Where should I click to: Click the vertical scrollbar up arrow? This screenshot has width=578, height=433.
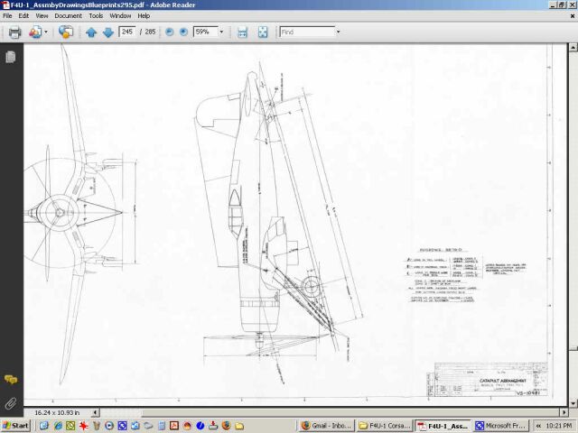click(573, 48)
